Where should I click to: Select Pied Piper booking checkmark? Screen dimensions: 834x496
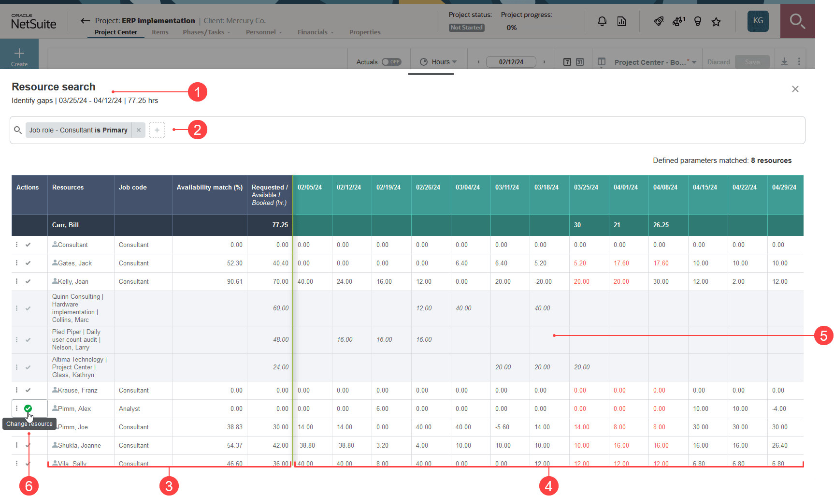click(28, 340)
